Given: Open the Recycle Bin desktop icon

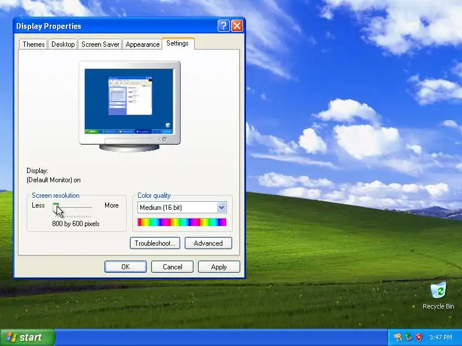Looking at the screenshot, I should (x=438, y=295).
